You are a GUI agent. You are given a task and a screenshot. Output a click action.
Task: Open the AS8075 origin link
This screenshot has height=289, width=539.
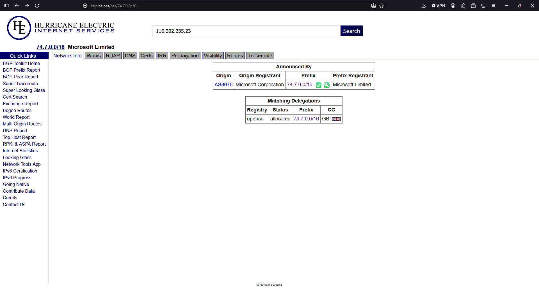pyautogui.click(x=223, y=85)
